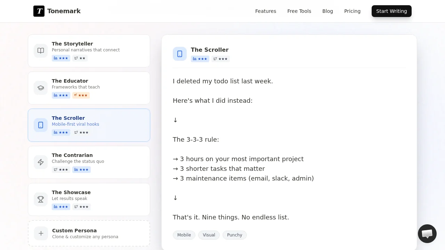445x250 pixels.
Task: Click the Reddit rating badge on The Educator card
Action: click(81, 95)
